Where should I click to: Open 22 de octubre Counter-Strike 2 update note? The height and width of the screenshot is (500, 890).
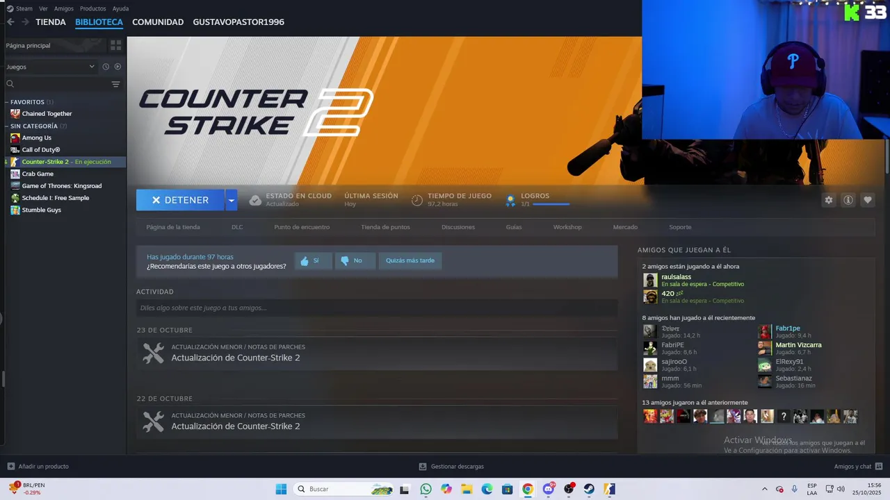tap(377, 422)
